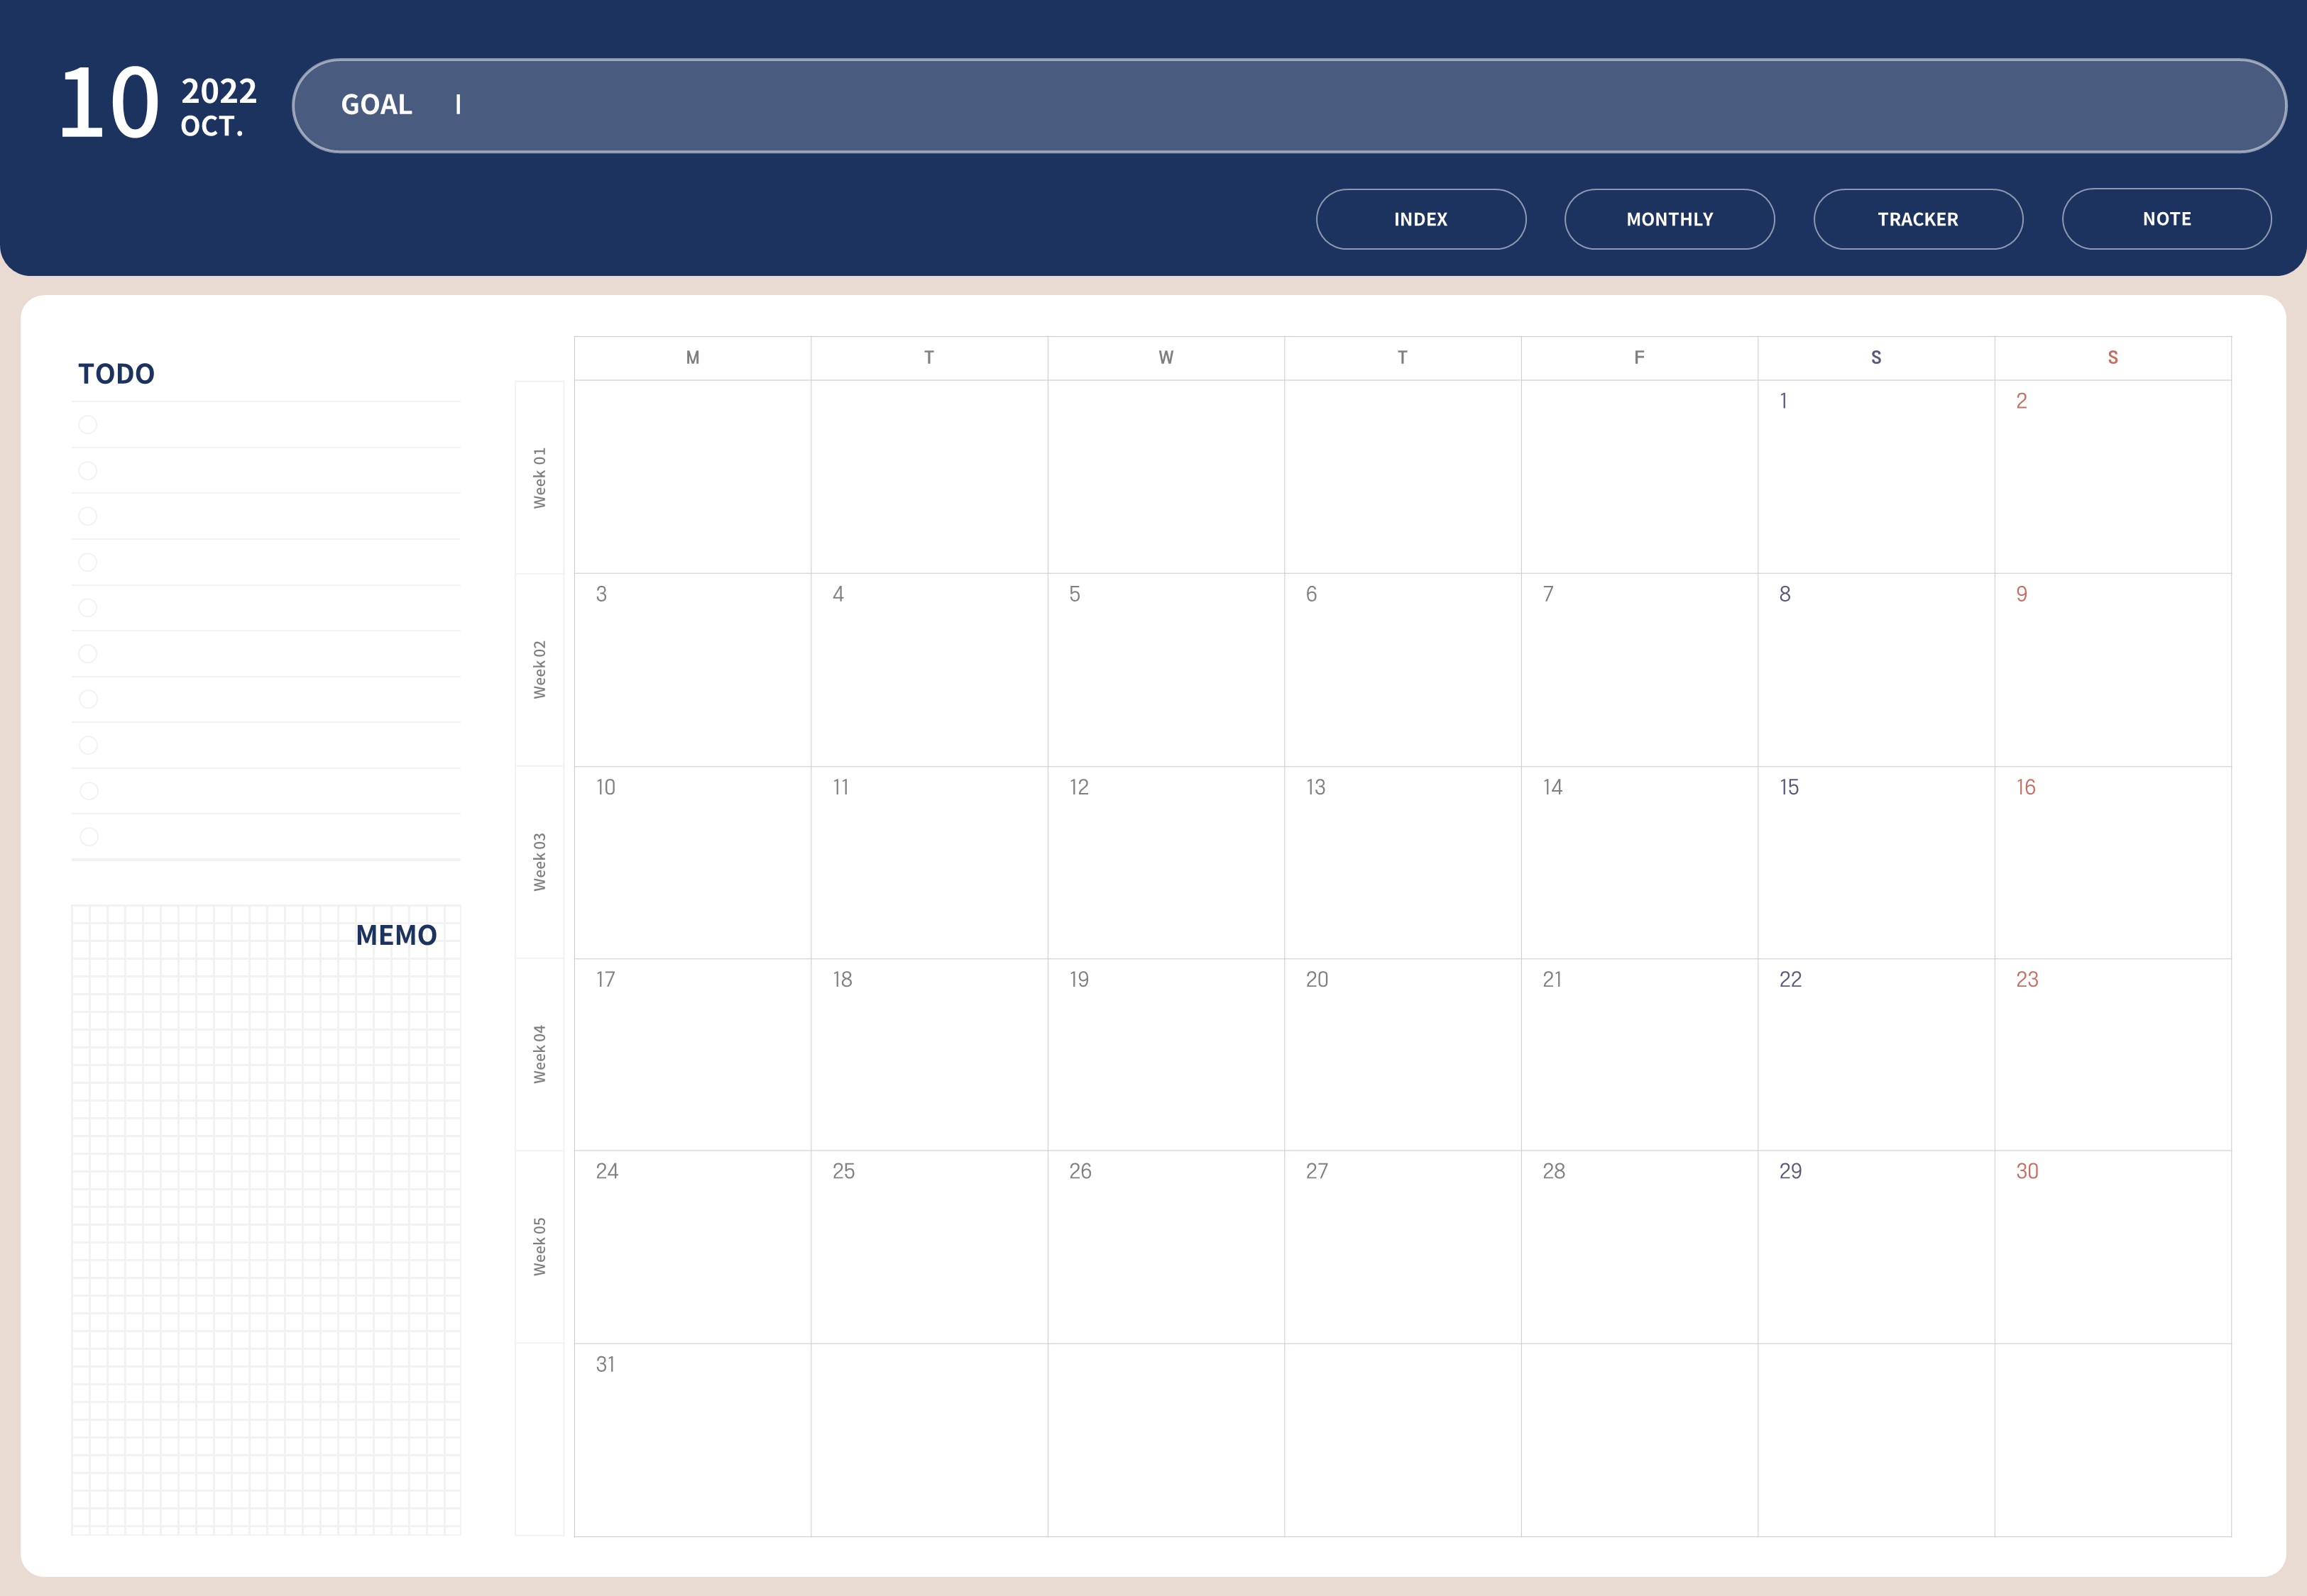Select the Week 02 label
2307x1596 pixels.
pos(540,670)
